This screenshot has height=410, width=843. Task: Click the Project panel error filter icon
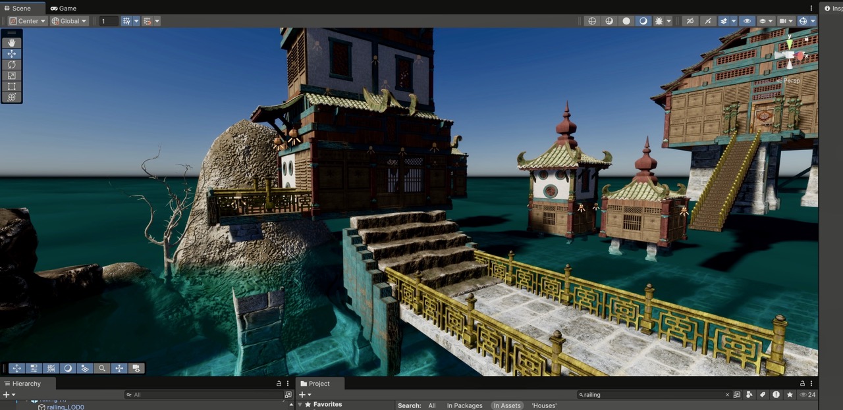coord(776,395)
